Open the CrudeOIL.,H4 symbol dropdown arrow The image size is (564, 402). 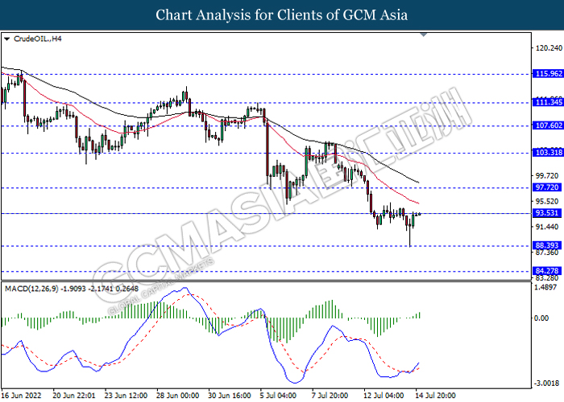(x=6, y=39)
